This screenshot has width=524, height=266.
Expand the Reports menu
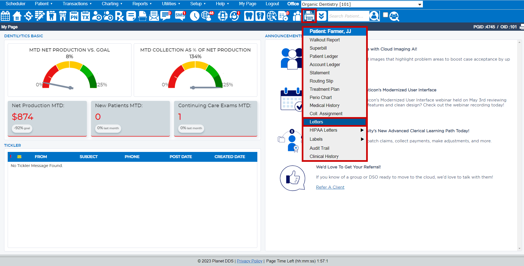point(142,4)
